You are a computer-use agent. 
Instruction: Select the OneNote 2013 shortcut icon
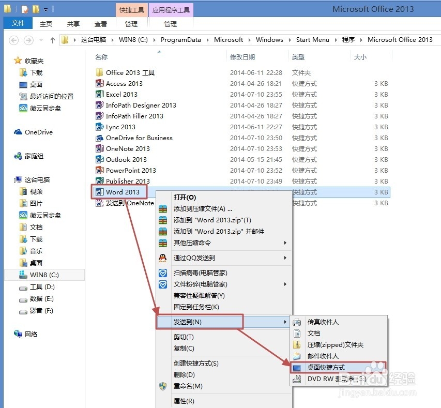click(x=100, y=148)
